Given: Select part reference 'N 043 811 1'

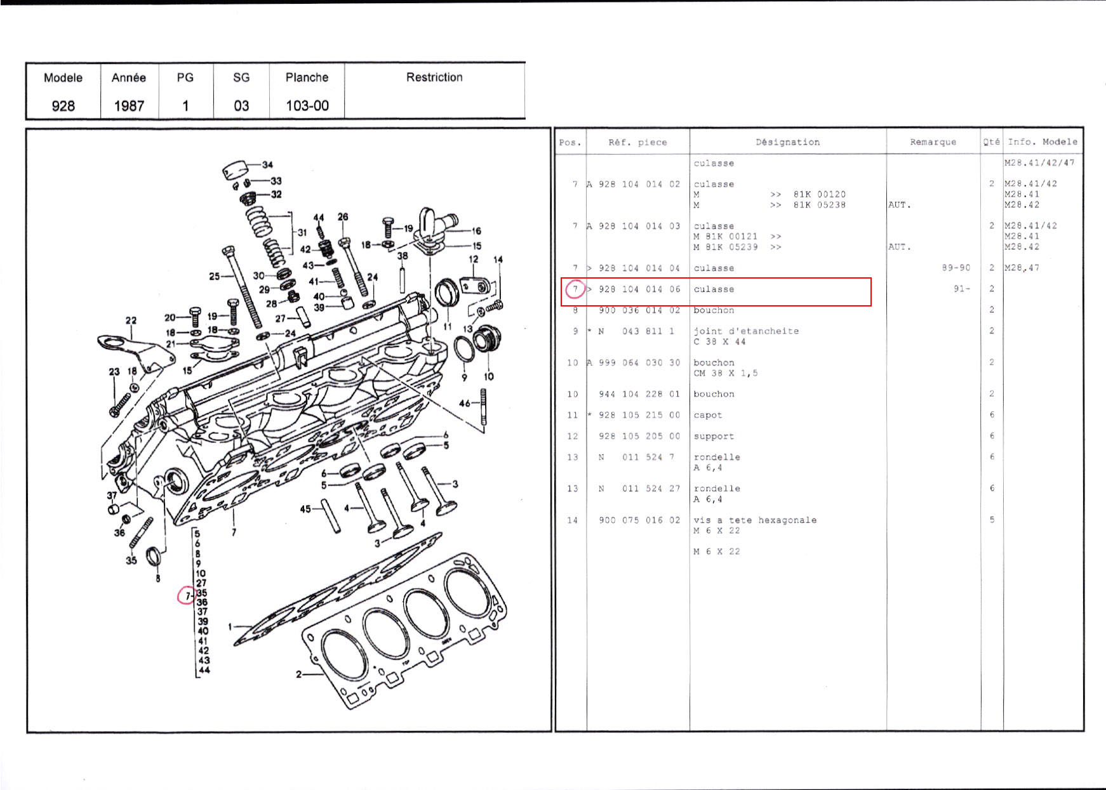Looking at the screenshot, I should 636,331.
